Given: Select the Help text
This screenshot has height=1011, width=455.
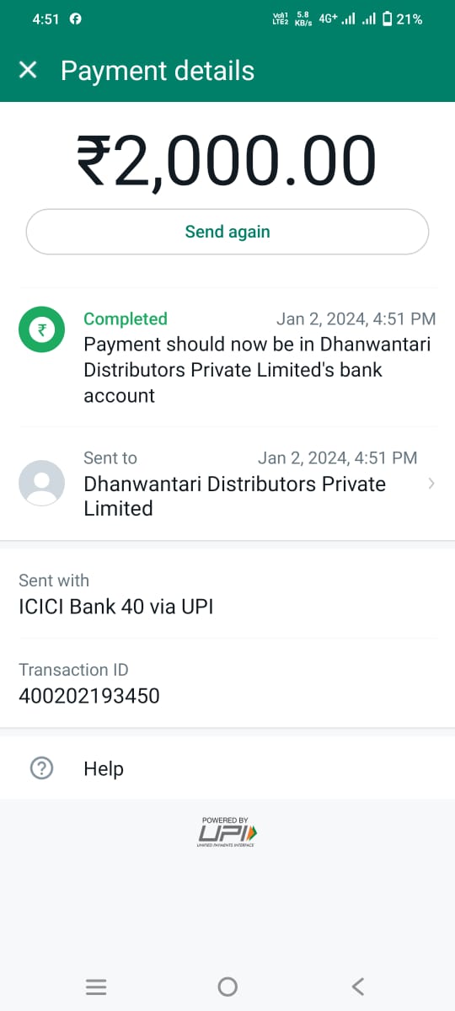Looking at the screenshot, I should pos(104,768).
